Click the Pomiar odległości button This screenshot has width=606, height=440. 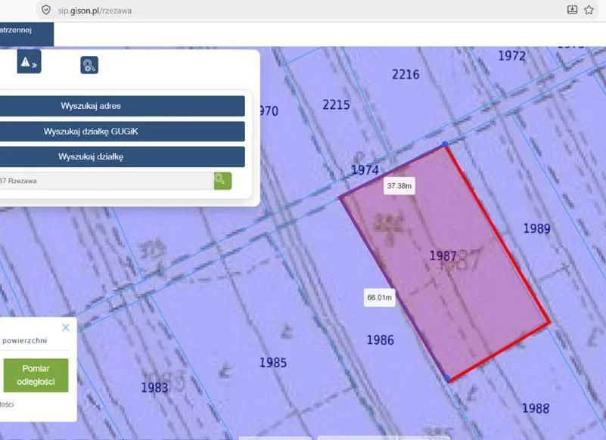click(36, 375)
